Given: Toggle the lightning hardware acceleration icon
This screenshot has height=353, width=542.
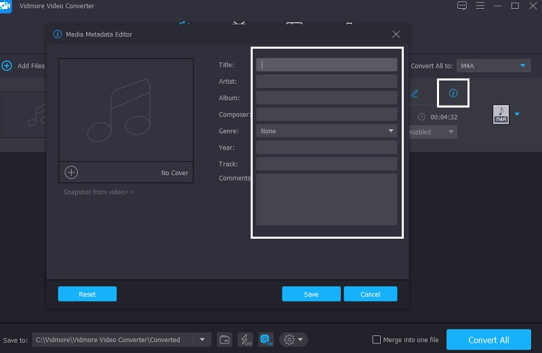Looking at the screenshot, I should tap(245, 339).
